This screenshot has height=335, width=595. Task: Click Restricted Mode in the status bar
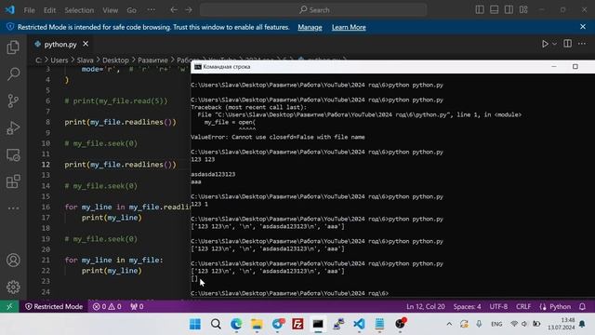click(54, 306)
